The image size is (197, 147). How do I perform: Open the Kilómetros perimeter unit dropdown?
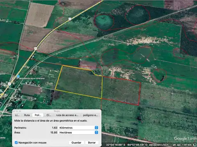78,128
